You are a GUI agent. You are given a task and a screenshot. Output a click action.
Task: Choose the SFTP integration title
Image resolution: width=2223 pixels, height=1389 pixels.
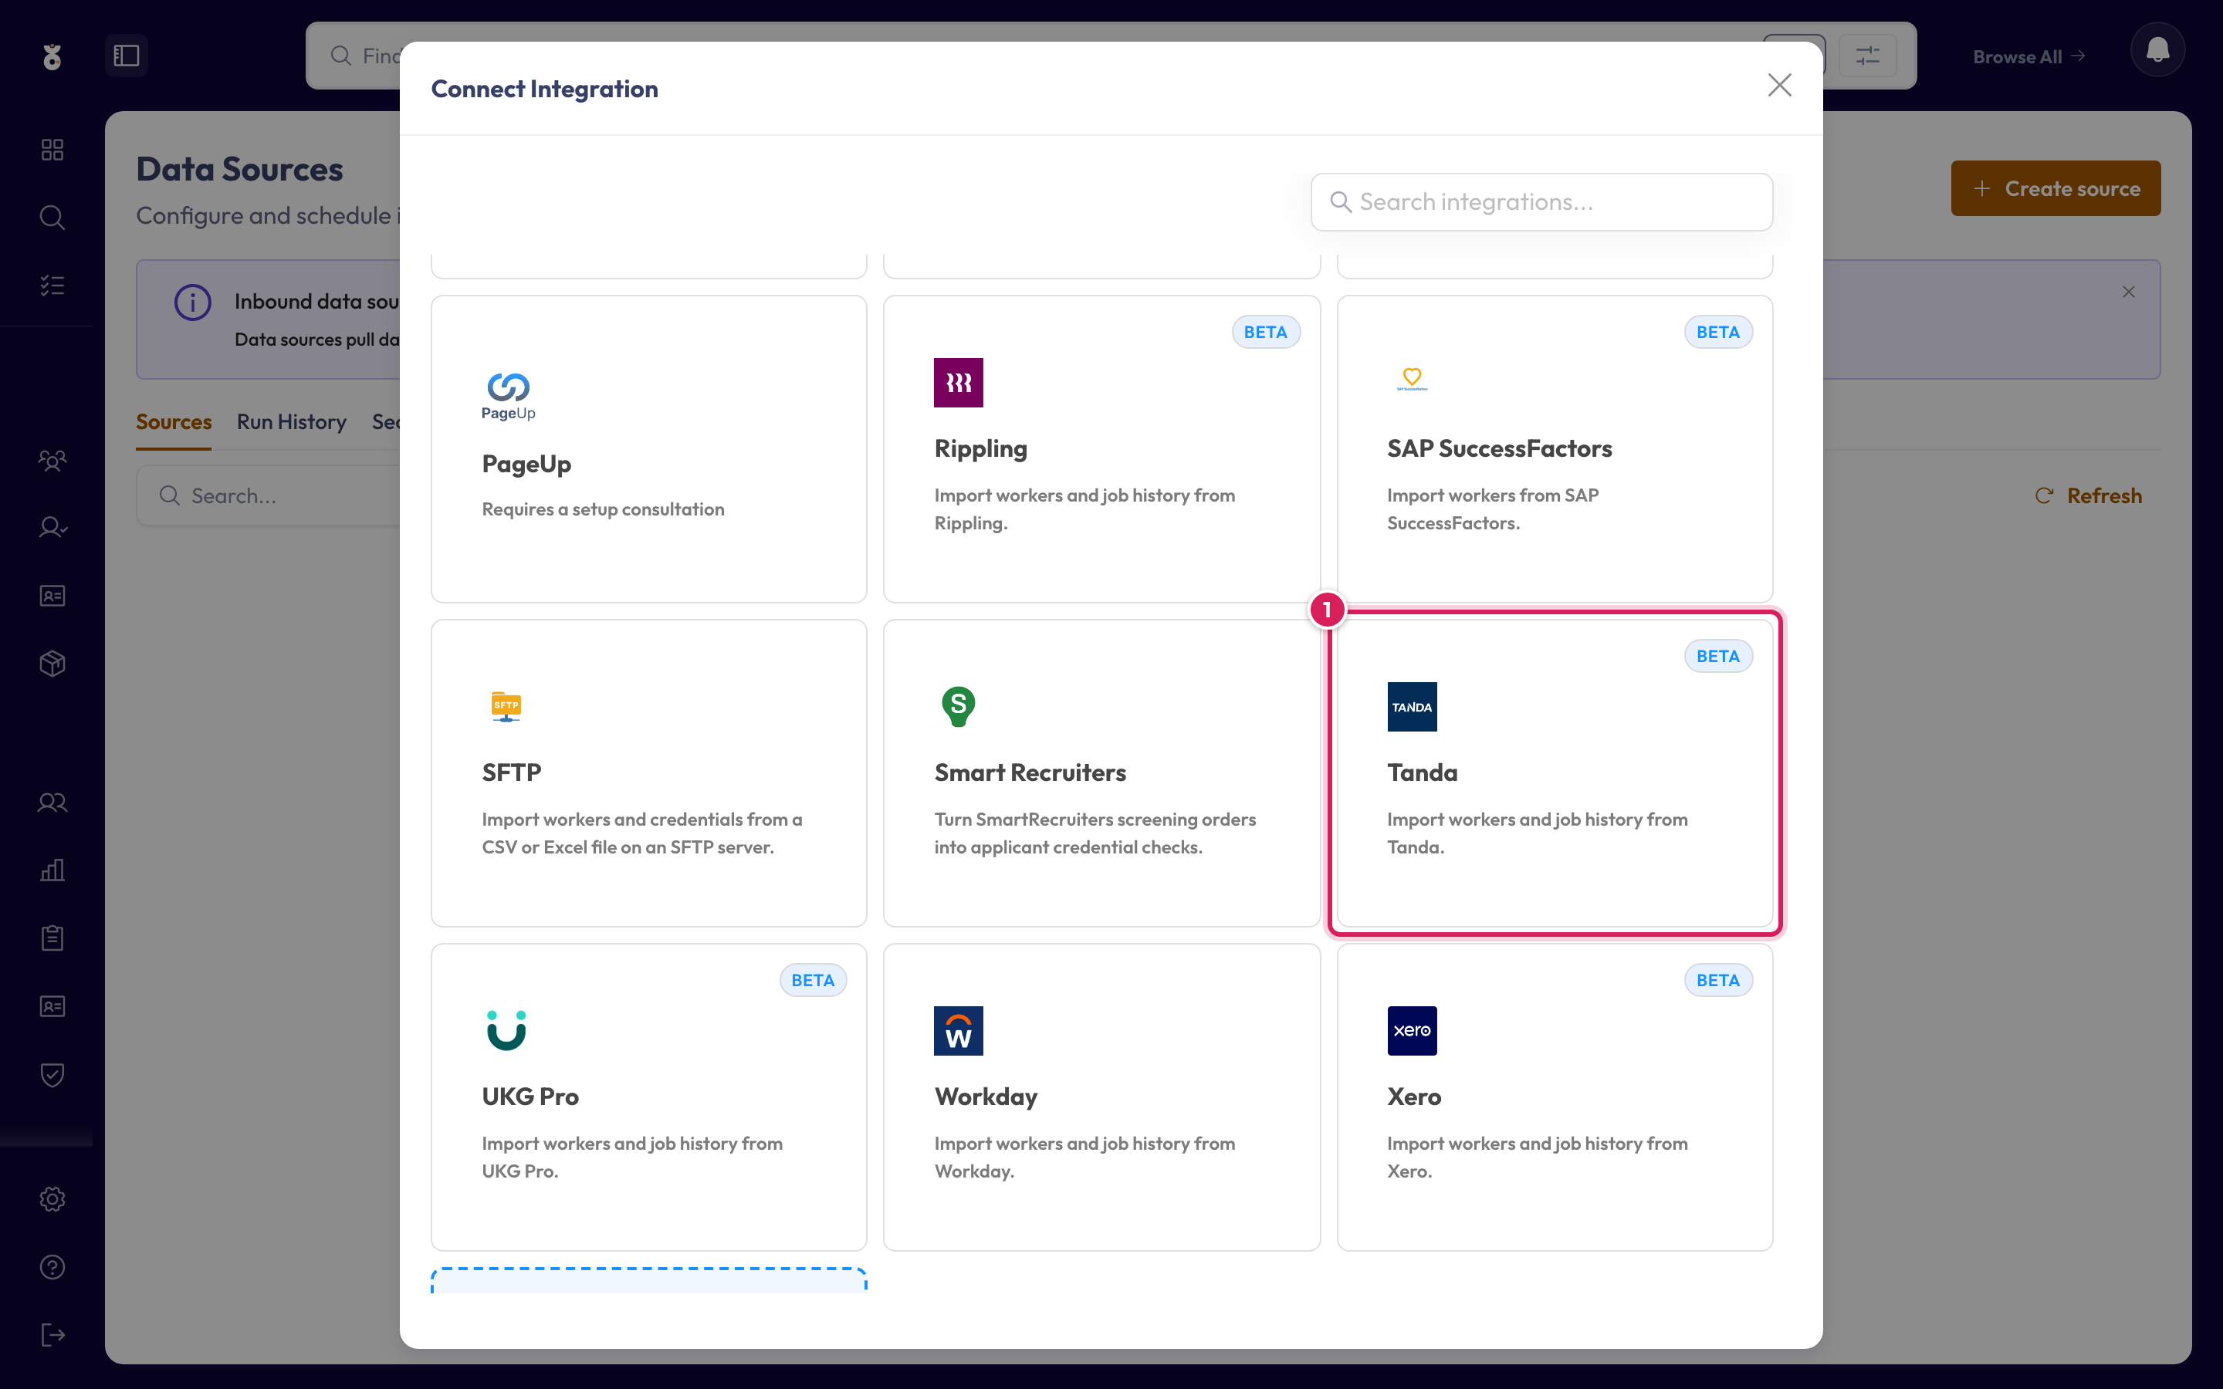click(x=512, y=772)
